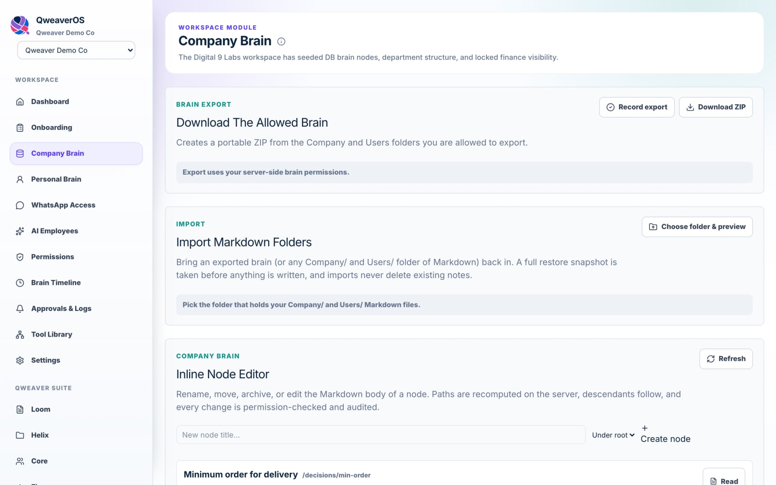Click Choose folder & preview button
The width and height of the screenshot is (776, 485).
click(x=697, y=227)
